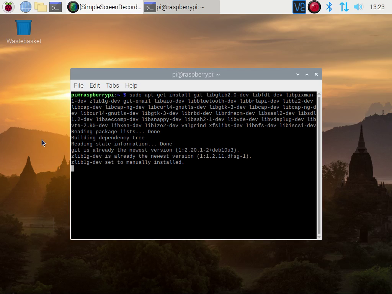Open the Bluetooth menu
The height and width of the screenshot is (294, 392).
click(x=329, y=7)
